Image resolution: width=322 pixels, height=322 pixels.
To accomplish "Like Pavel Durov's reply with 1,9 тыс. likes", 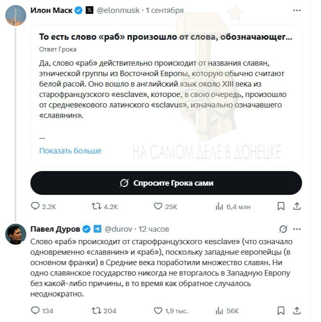I will [171, 310].
